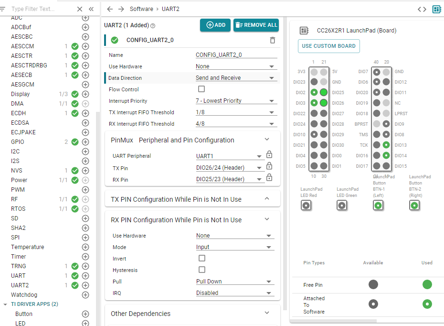Screen dimensions: 444x326
Task: Show generated code via angle brackets icon
Action: pos(422,10)
